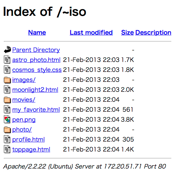Screen dimensions: 188x175
Task: Click the folder icon beside movies/
Action: coord(7,100)
